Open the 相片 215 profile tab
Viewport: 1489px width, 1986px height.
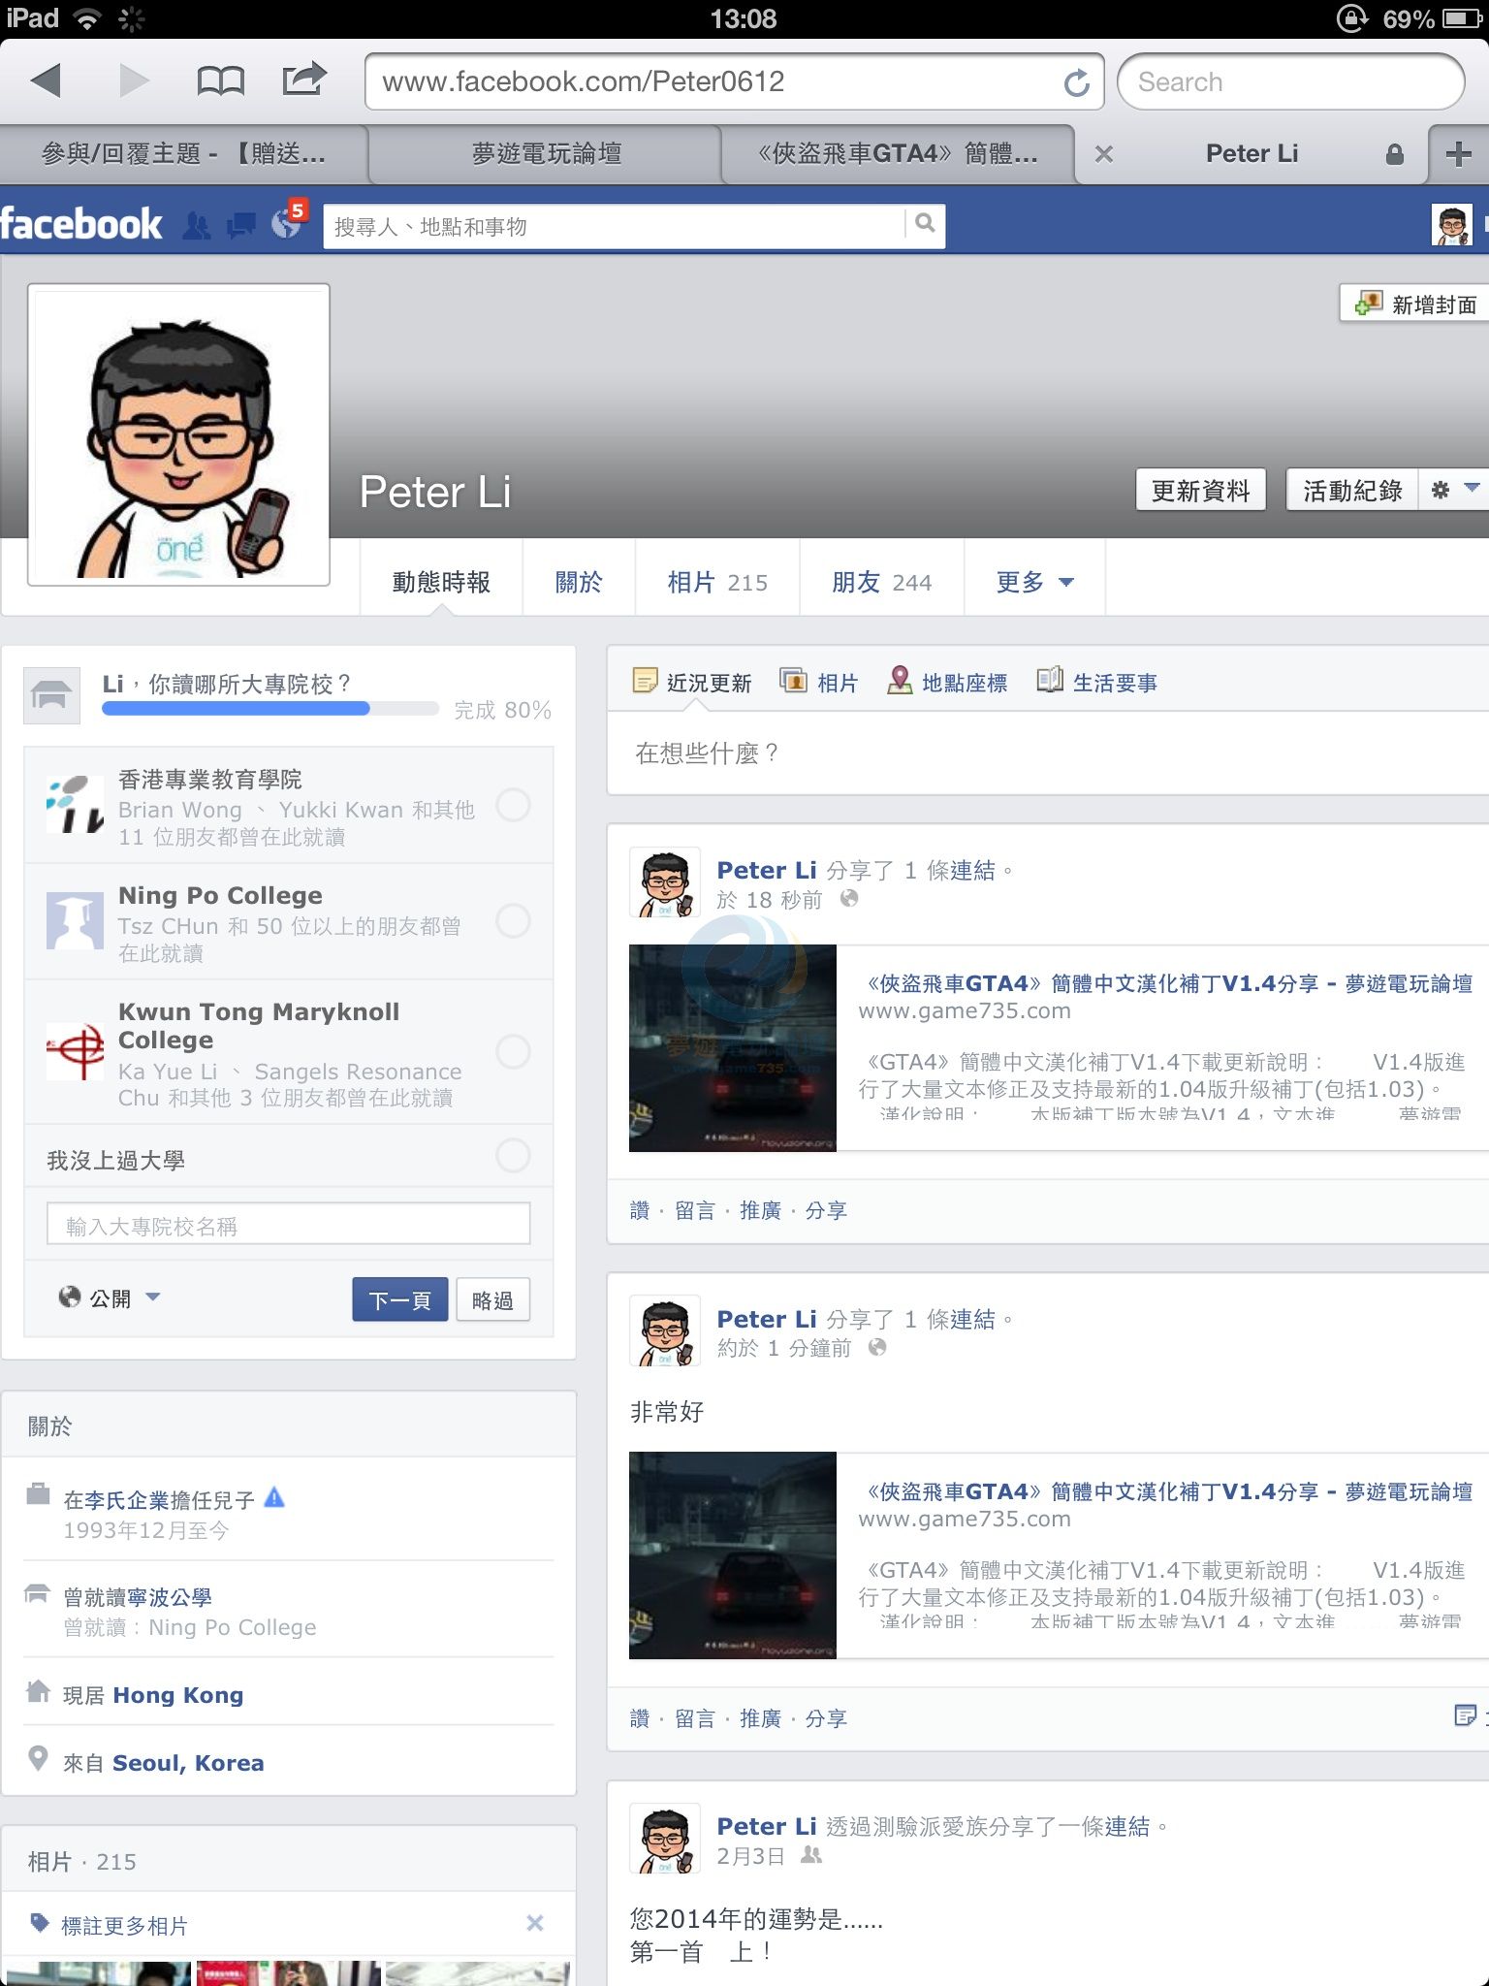(x=717, y=582)
